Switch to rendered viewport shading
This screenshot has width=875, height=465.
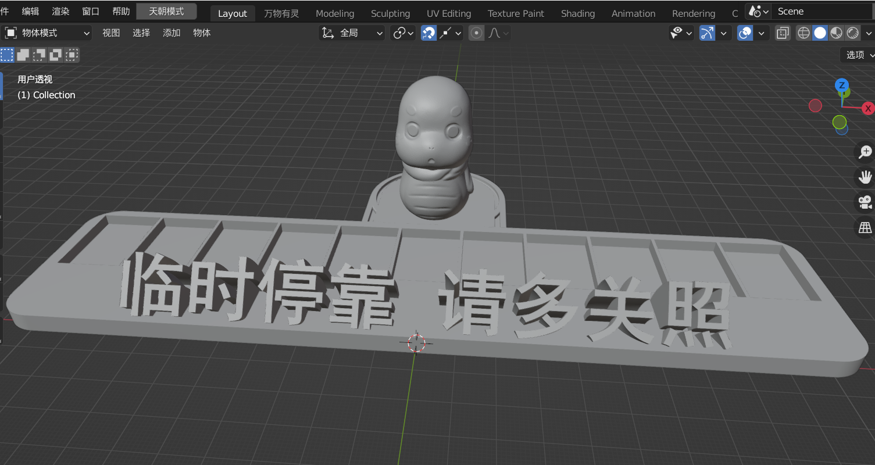[x=853, y=33]
